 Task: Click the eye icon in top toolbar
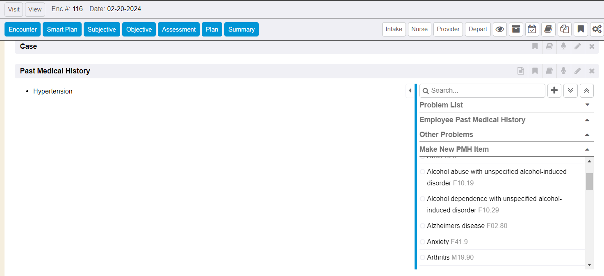point(499,29)
